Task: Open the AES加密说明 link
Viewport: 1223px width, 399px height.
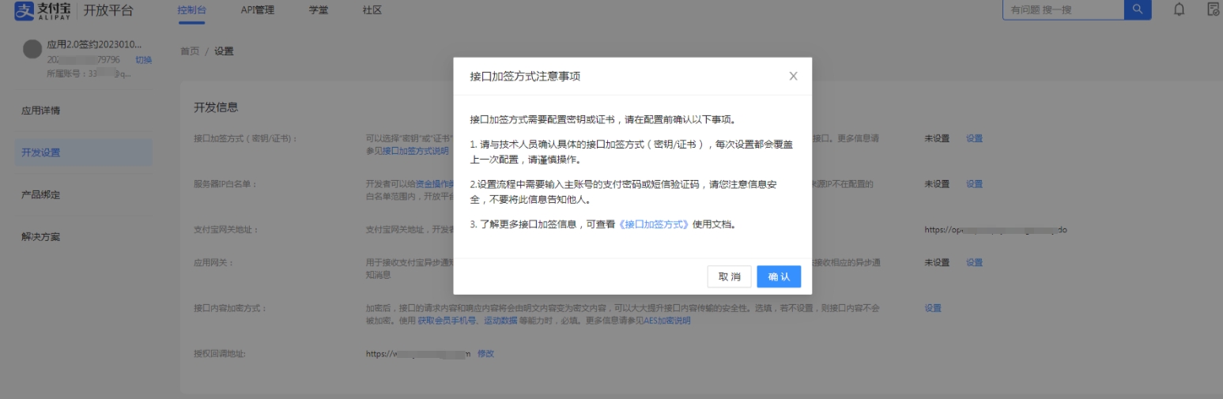Action: [x=666, y=320]
